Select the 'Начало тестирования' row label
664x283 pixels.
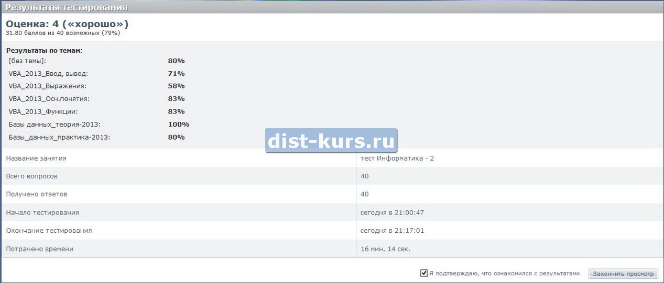(42, 212)
